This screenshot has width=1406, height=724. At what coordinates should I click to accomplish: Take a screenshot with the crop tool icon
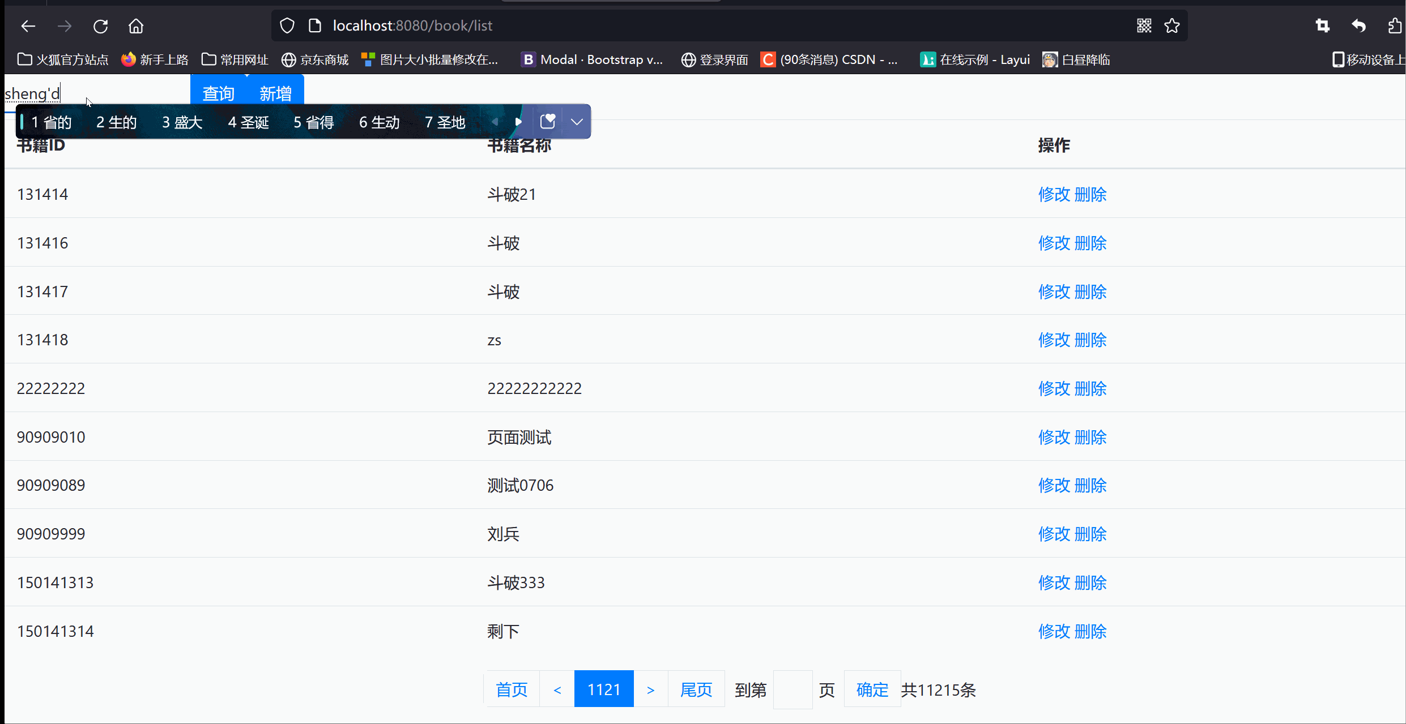pos(1322,25)
